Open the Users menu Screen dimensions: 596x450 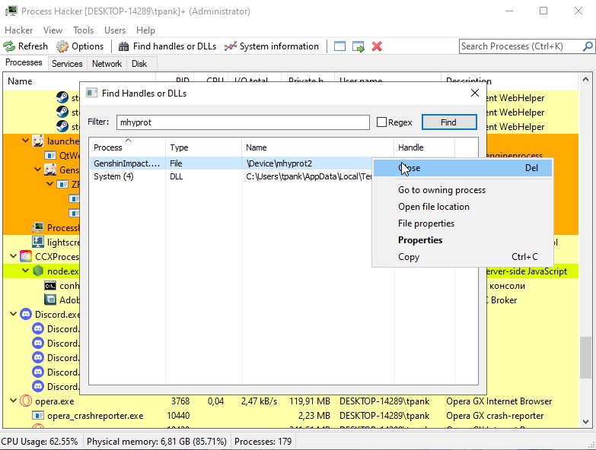[x=115, y=30]
